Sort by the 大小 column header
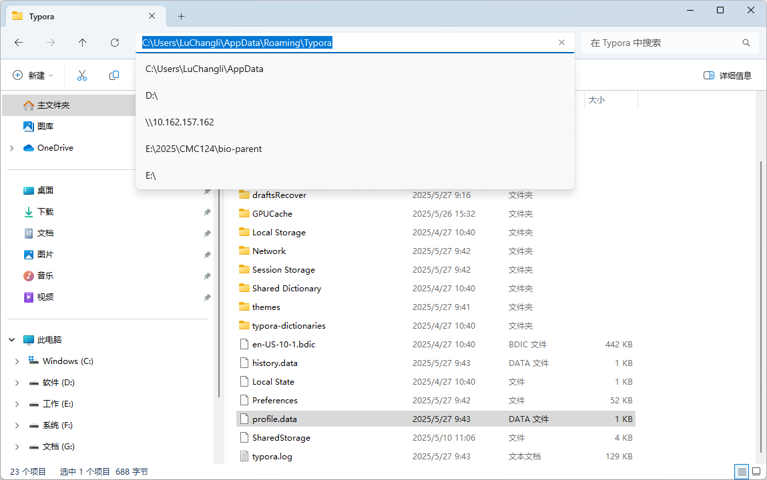Screen dimensions: 767x480 pos(611,99)
